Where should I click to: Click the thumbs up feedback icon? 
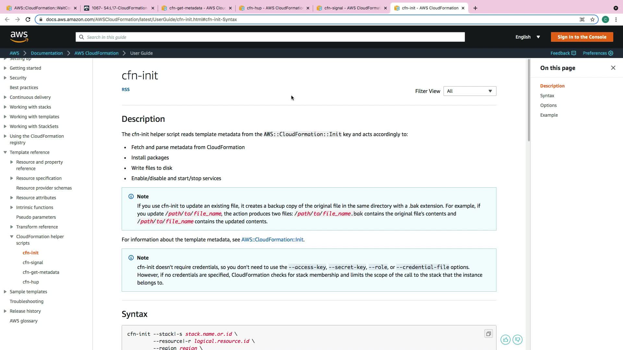pyautogui.click(x=505, y=340)
